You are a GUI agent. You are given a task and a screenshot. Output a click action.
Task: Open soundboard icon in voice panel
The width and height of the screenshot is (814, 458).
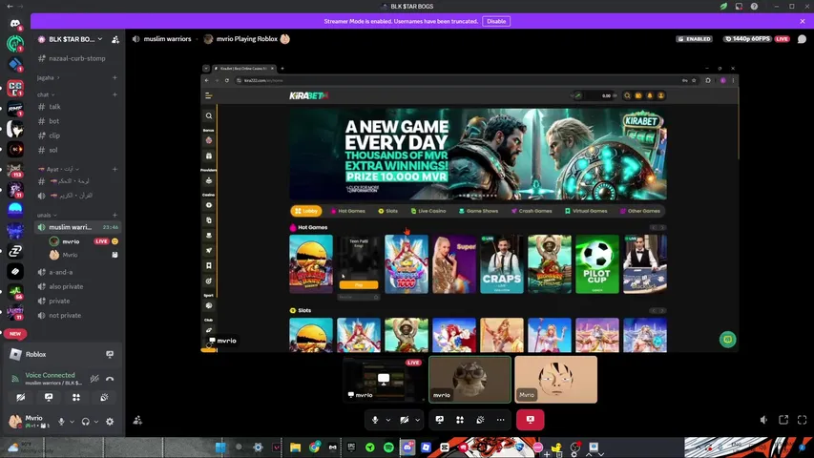[x=104, y=397]
